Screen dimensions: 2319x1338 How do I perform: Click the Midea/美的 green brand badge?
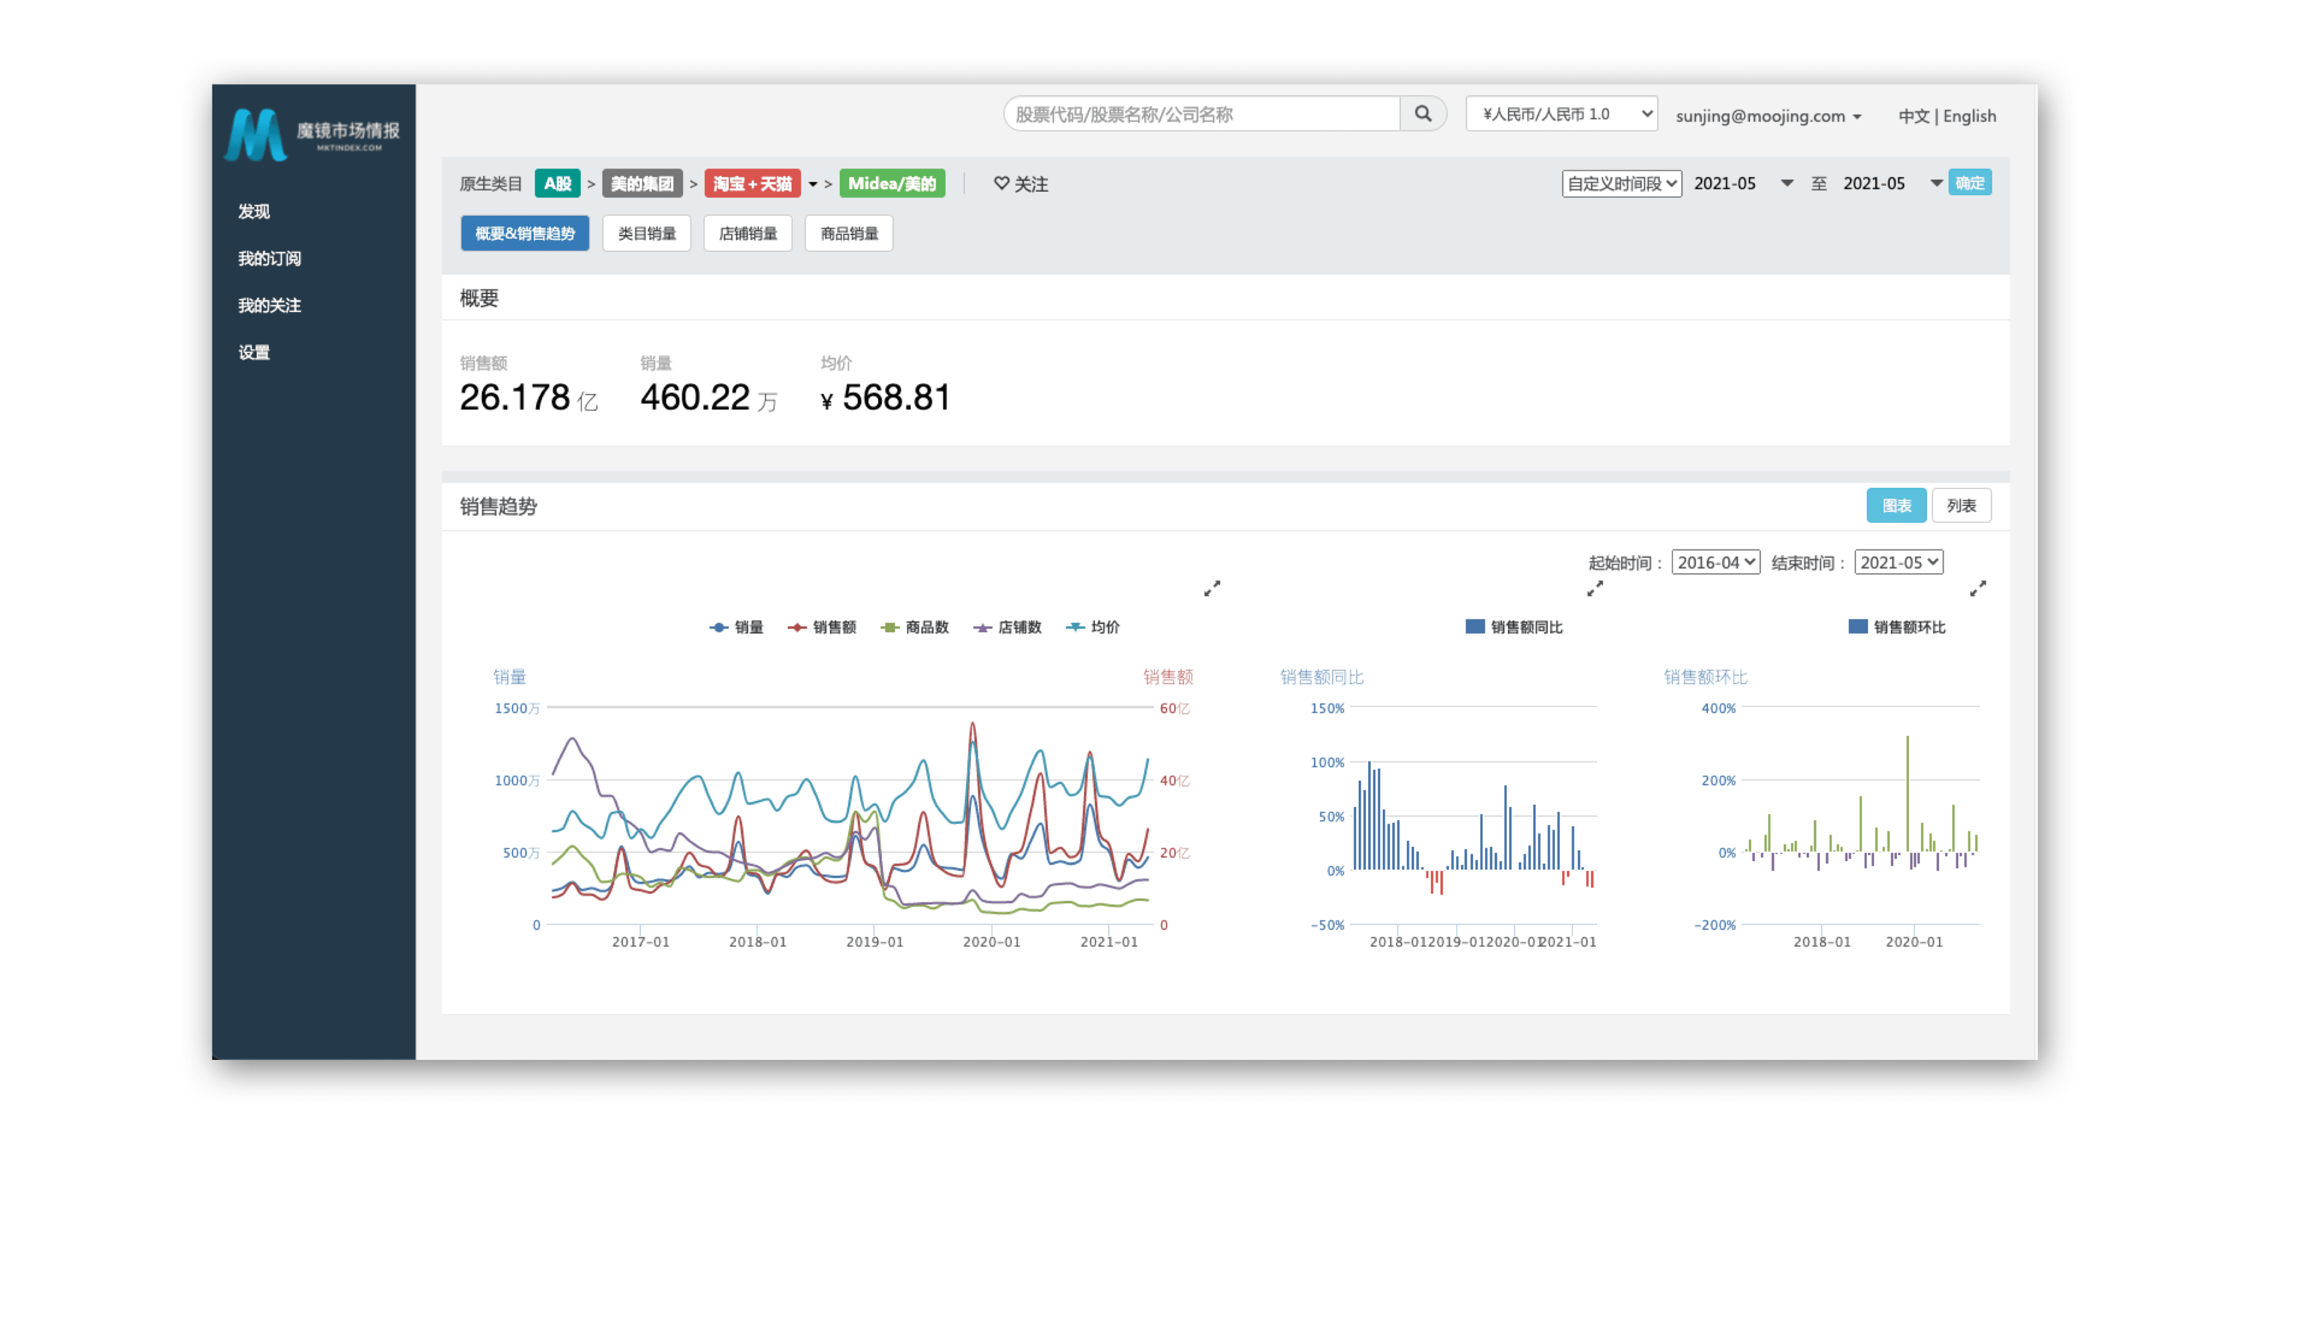pos(891,184)
